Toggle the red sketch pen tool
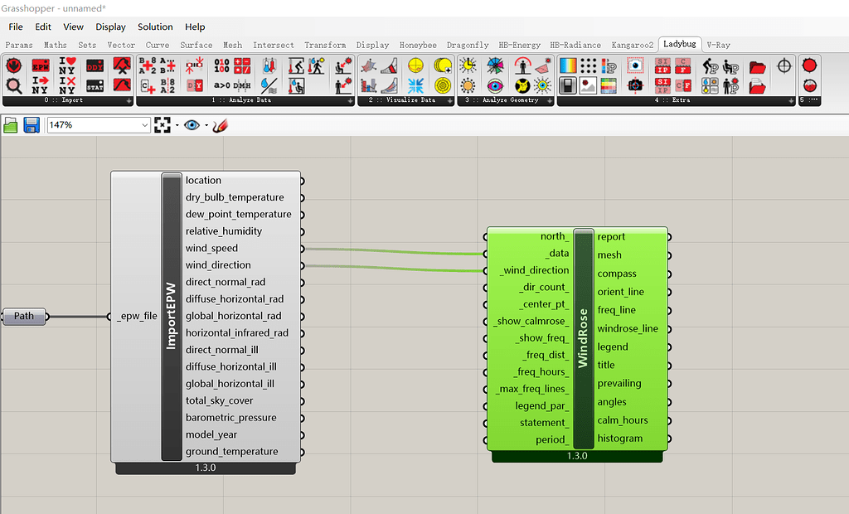 (219, 126)
